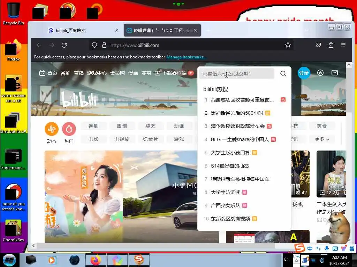Close the 哔哩哔哩 tab
This screenshot has height=267, width=357.
tap(195, 30)
